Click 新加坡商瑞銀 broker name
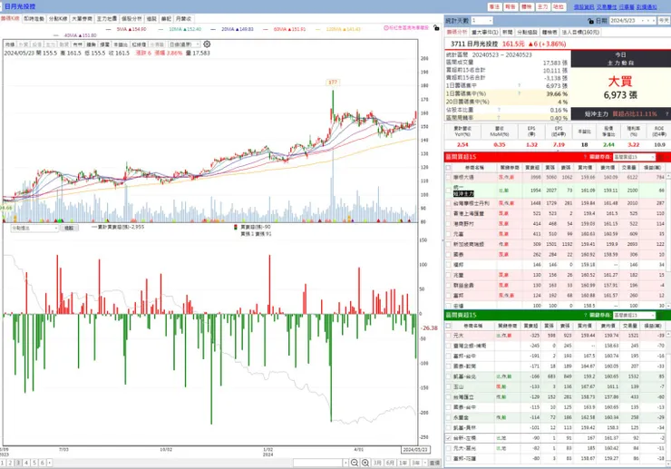This screenshot has height=469, width=671. [x=469, y=244]
